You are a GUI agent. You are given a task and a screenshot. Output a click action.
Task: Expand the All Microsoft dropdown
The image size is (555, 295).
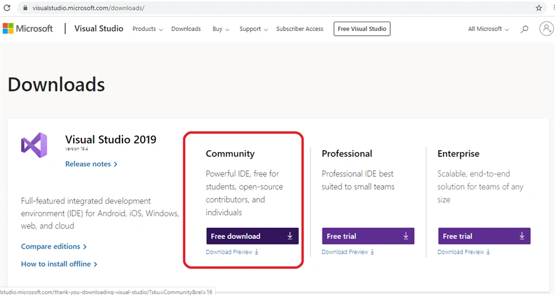[x=488, y=29]
